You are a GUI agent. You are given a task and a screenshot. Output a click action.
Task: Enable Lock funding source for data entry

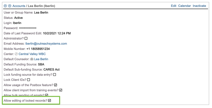coord(54,75)
